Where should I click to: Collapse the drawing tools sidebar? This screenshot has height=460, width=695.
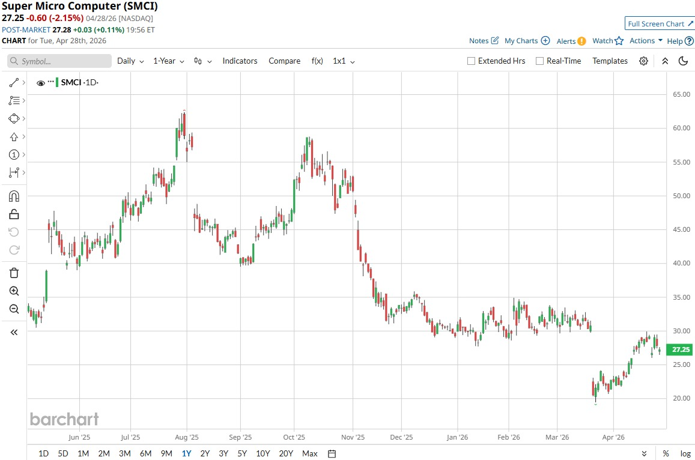click(14, 332)
